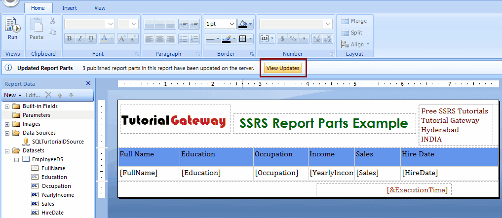
Task: Select the YearlyIncome field
Action: 53,195
